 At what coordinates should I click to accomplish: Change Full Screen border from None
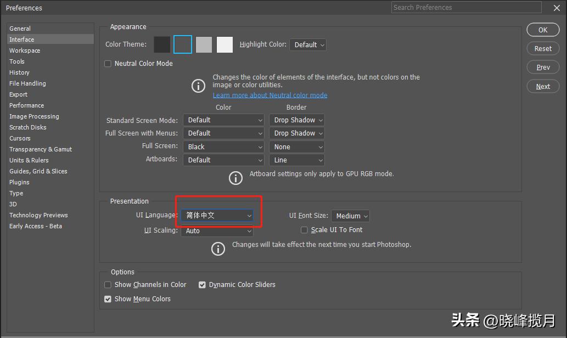click(296, 147)
